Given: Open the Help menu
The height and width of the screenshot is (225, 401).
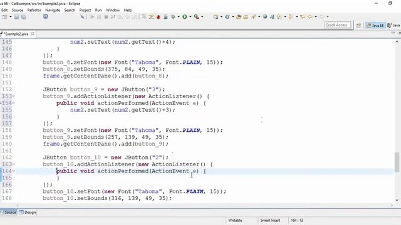Looking at the screenshot, I should [128, 10].
